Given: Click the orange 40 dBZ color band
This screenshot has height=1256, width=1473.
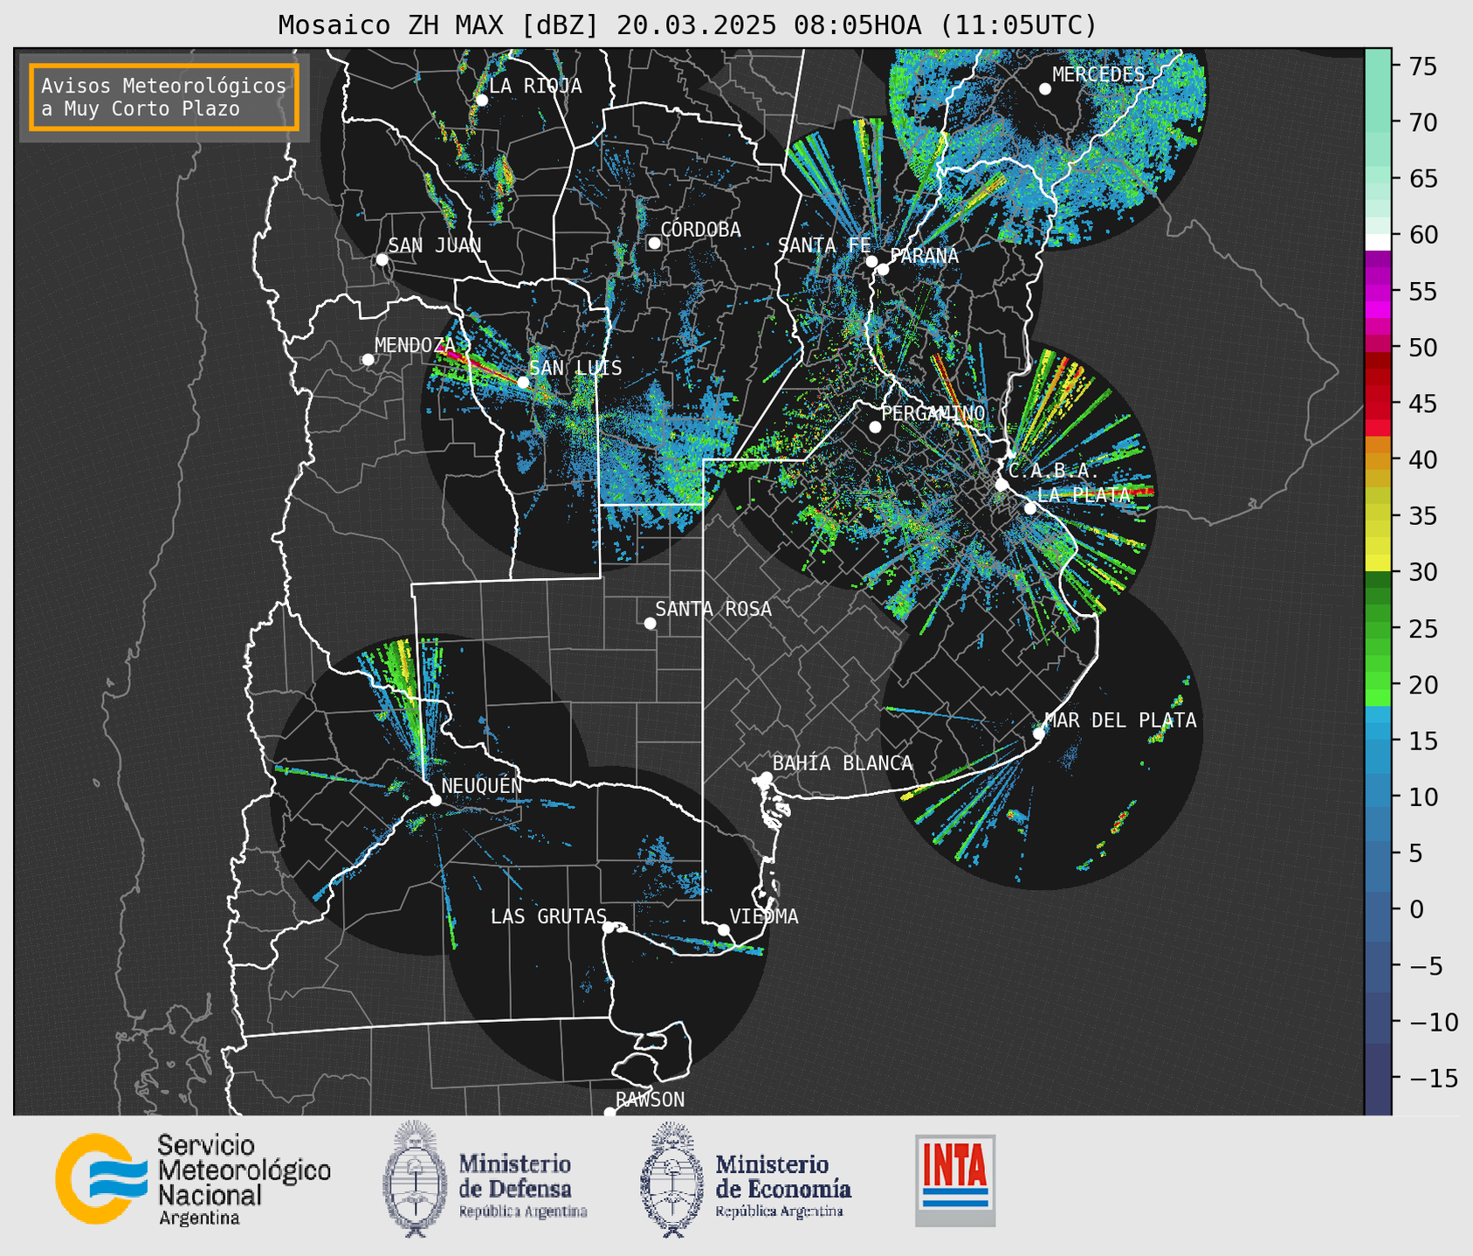Looking at the screenshot, I should 1378,459.
